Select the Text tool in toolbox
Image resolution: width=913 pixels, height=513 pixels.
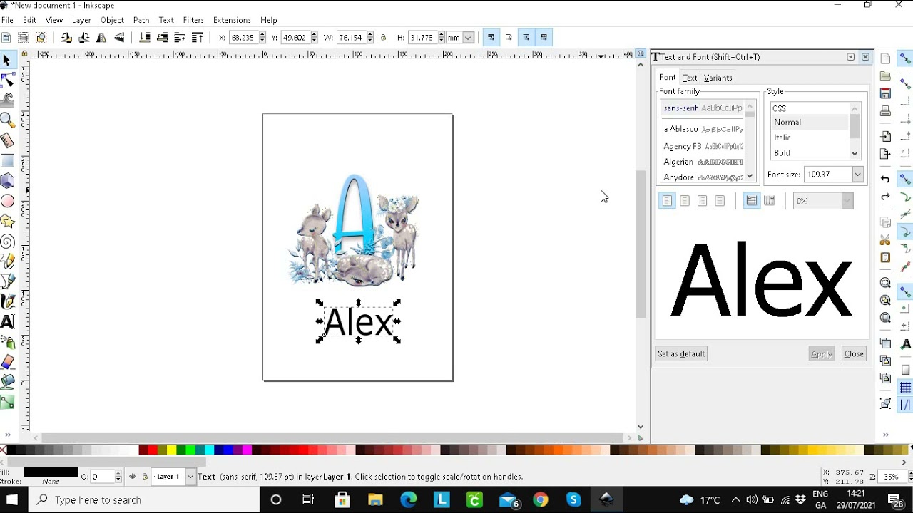pyautogui.click(x=7, y=321)
